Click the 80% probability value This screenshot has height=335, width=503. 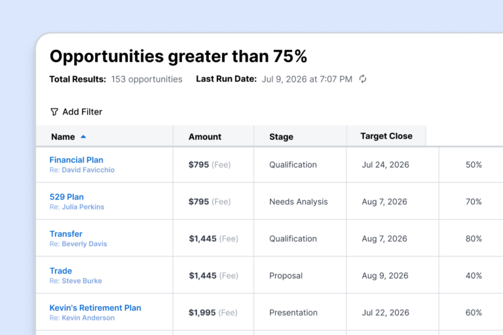(474, 239)
